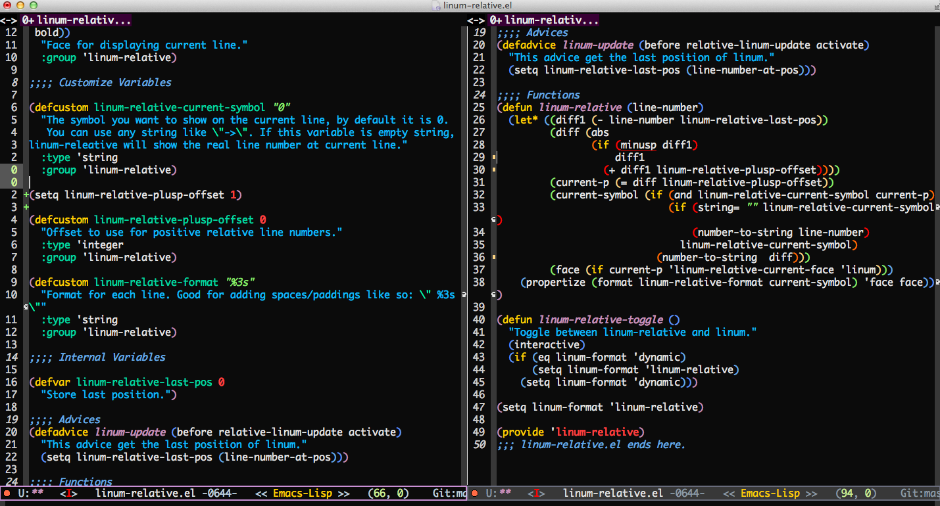The width and height of the screenshot is (940, 506).
Task: Click the yellow fringe marker beside line 29
Action: click(x=494, y=157)
